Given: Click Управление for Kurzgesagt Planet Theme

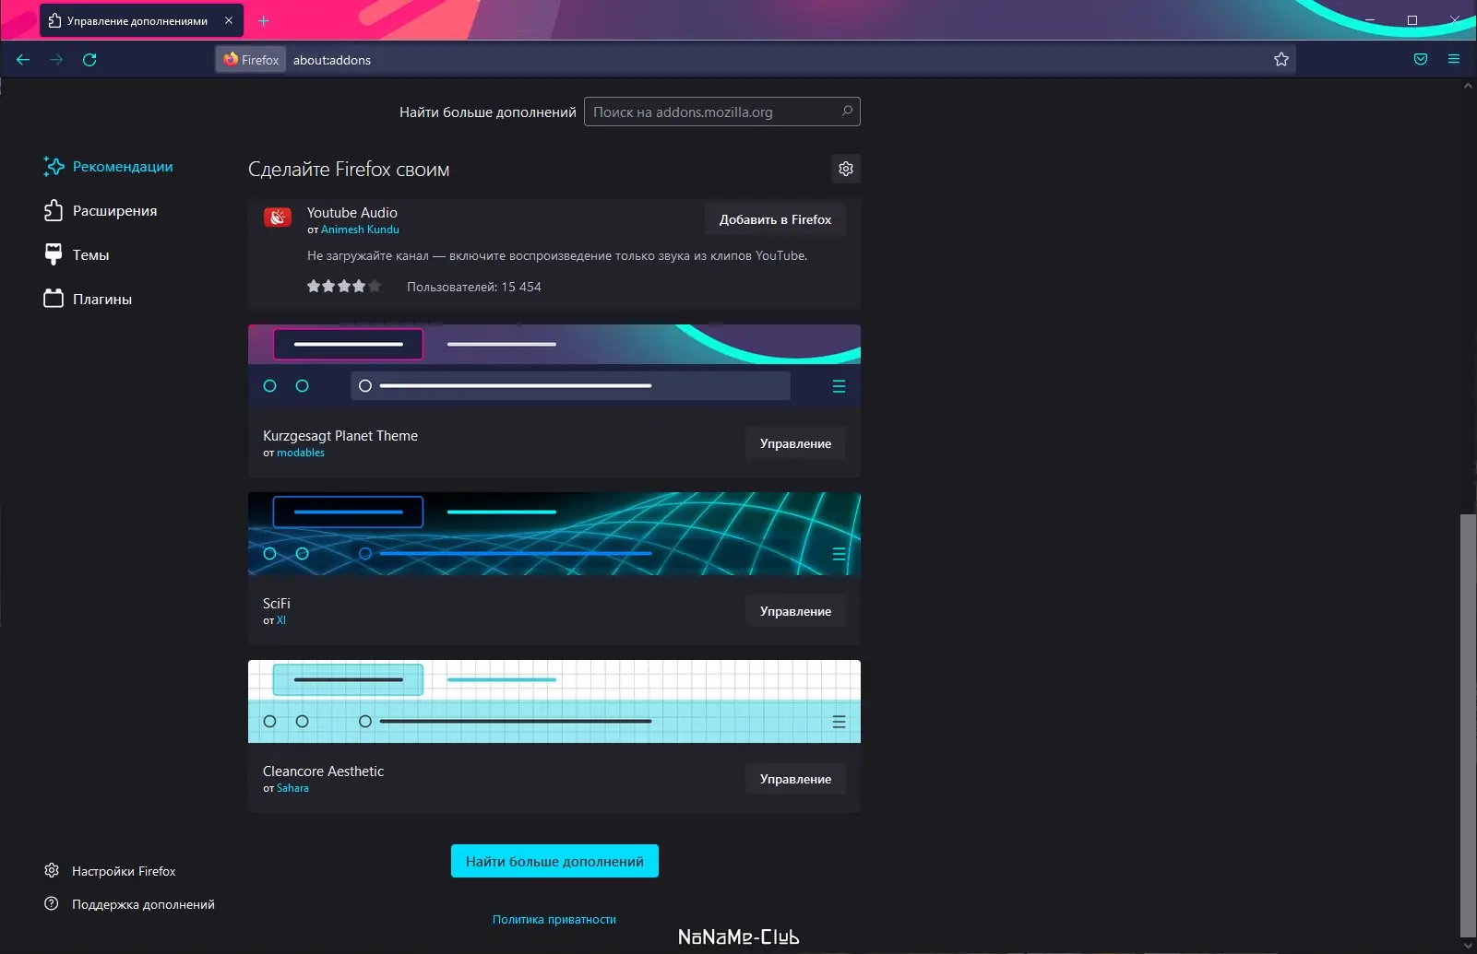Looking at the screenshot, I should coord(795,443).
